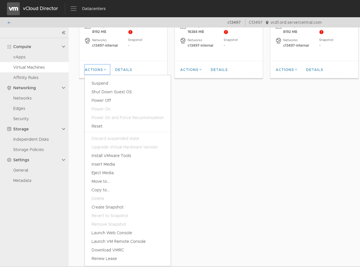Choose Create Snapshot from the Actions menu
360x267 pixels.
click(108, 207)
